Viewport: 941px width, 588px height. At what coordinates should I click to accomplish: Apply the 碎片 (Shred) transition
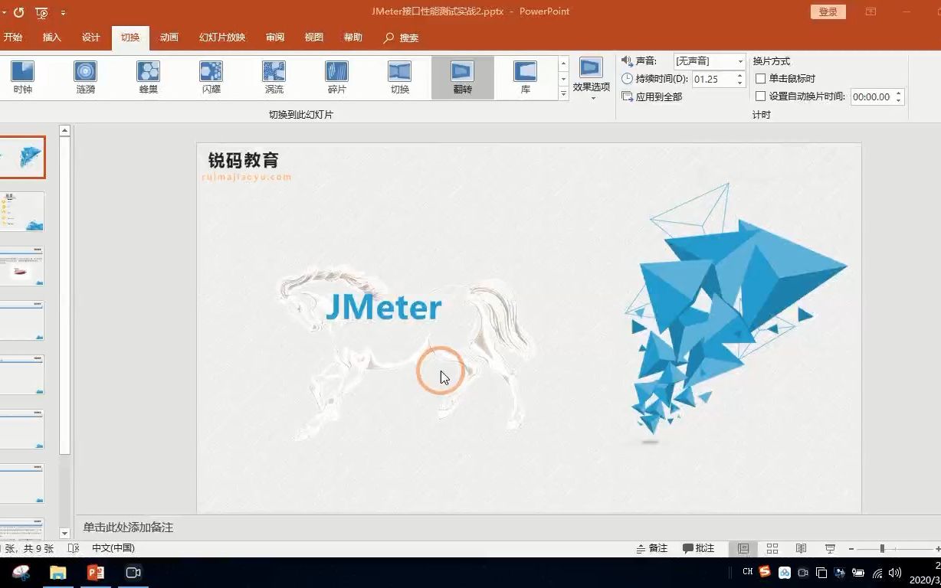coord(336,77)
